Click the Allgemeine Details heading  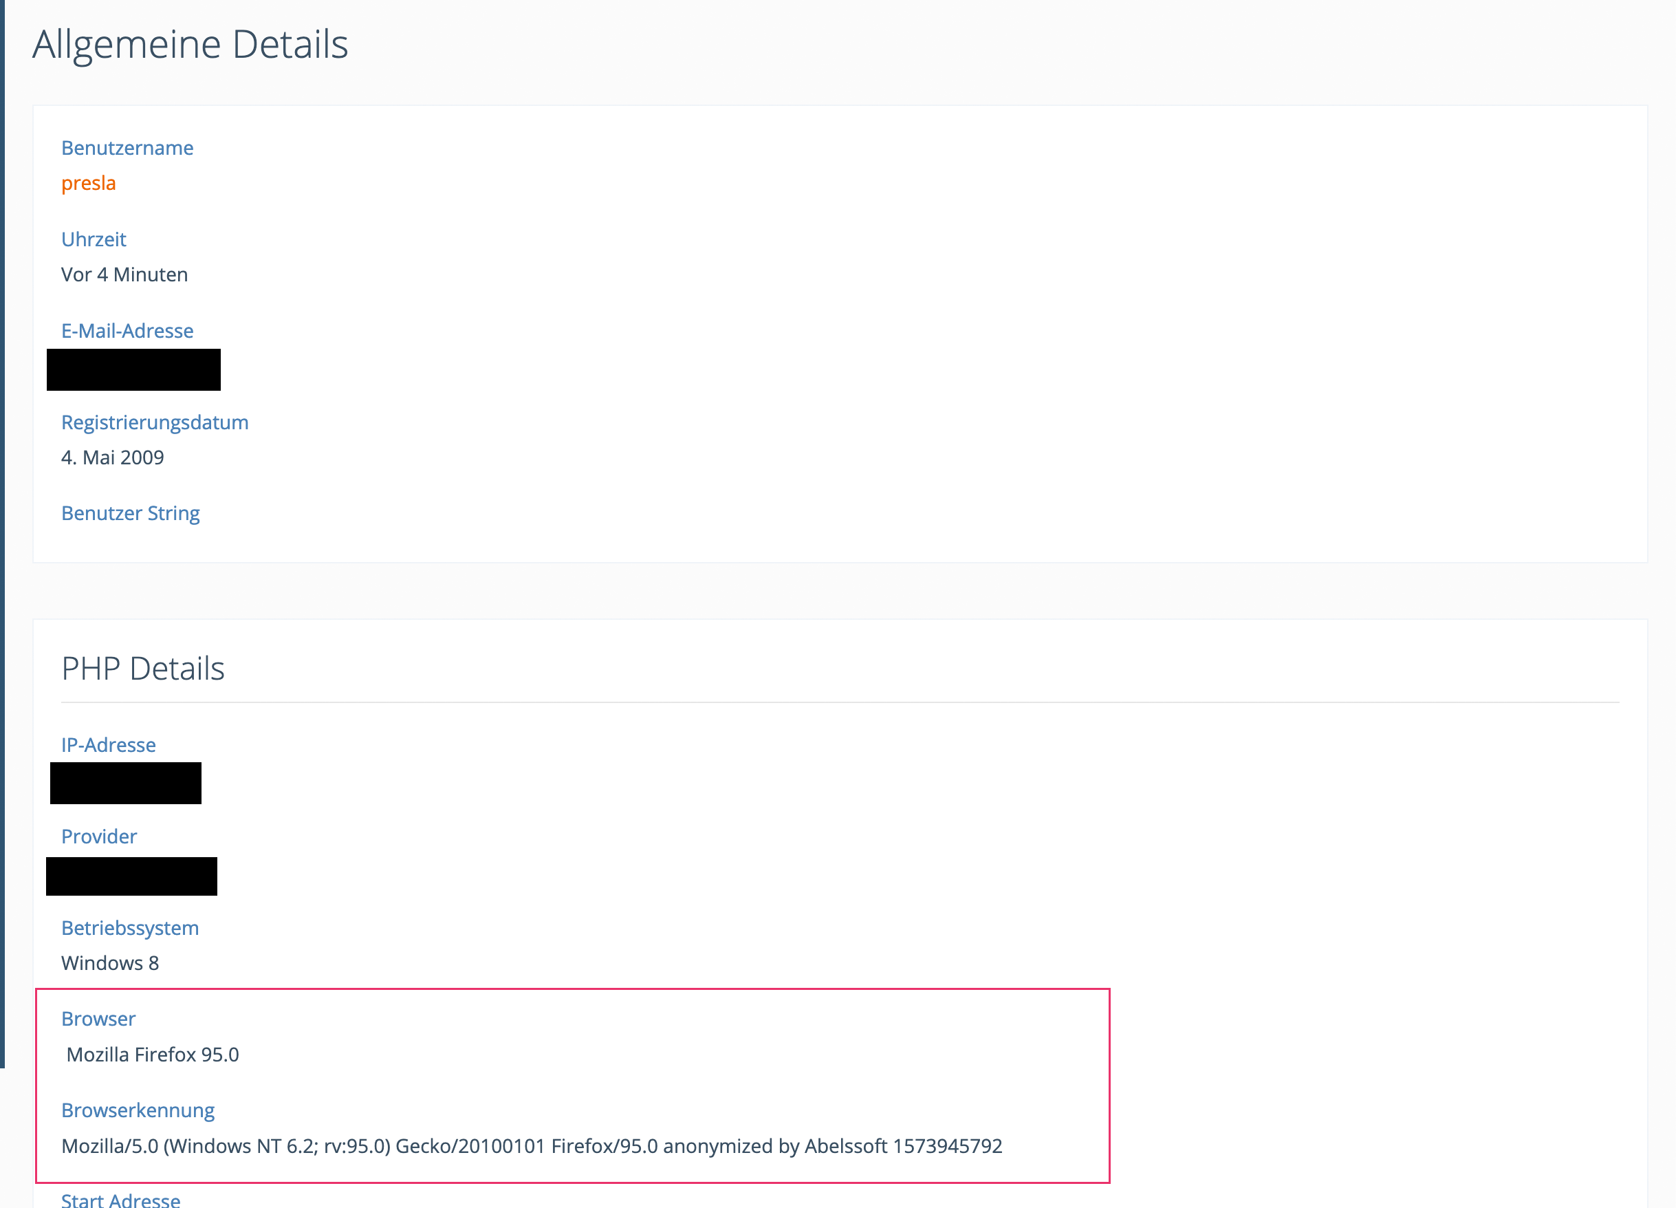[x=190, y=44]
